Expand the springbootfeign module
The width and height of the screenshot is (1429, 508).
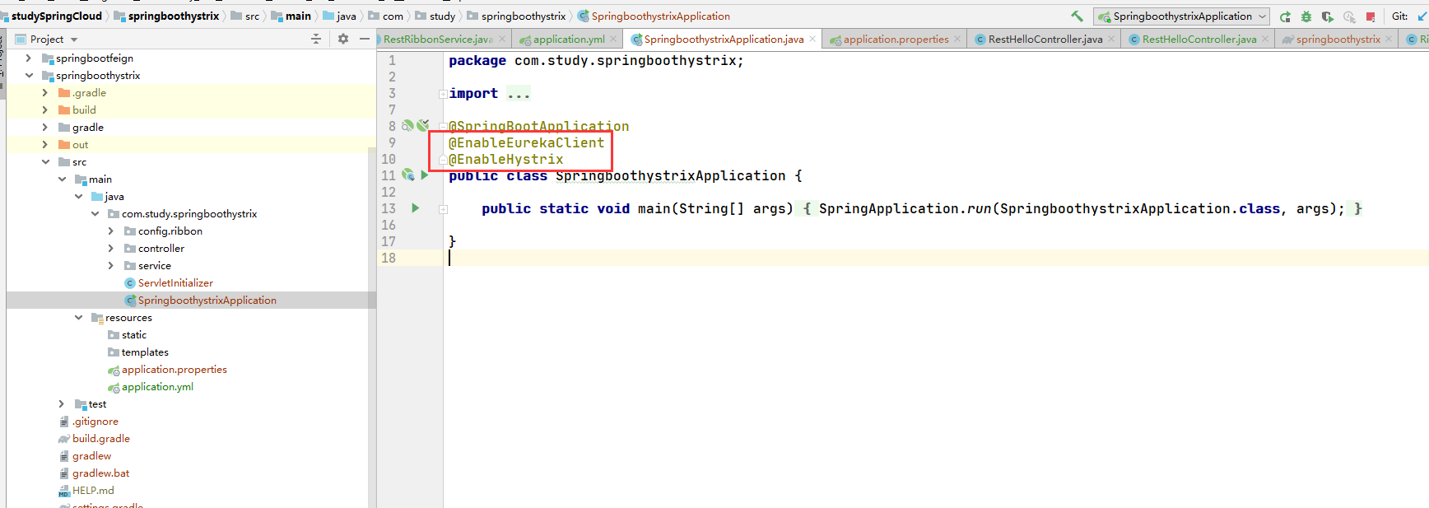click(29, 58)
